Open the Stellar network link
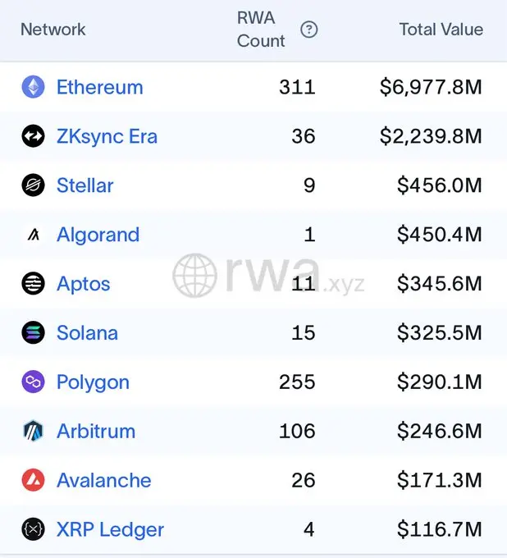Viewport: 507px width, 558px height. [x=85, y=185]
